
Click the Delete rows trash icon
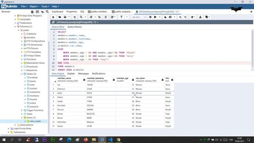coord(106,17)
